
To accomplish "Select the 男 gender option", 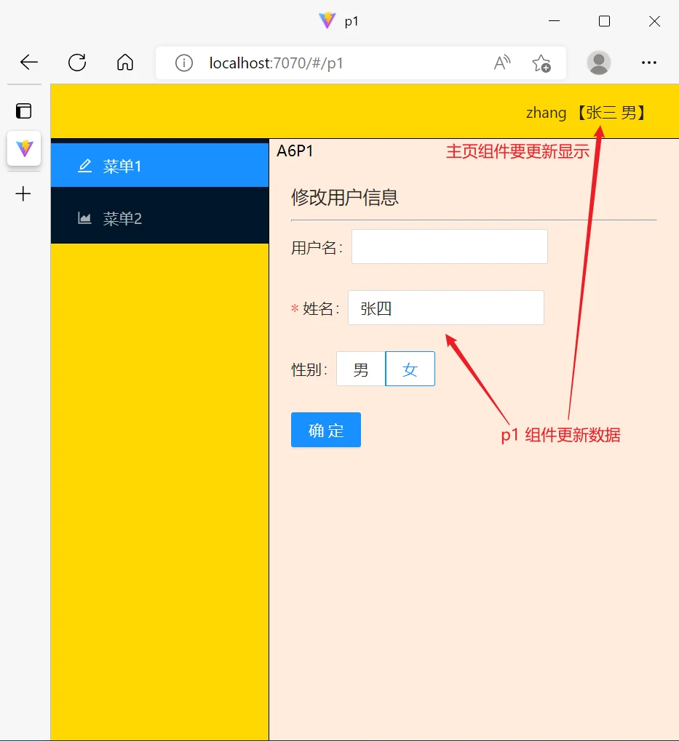I will click(361, 369).
